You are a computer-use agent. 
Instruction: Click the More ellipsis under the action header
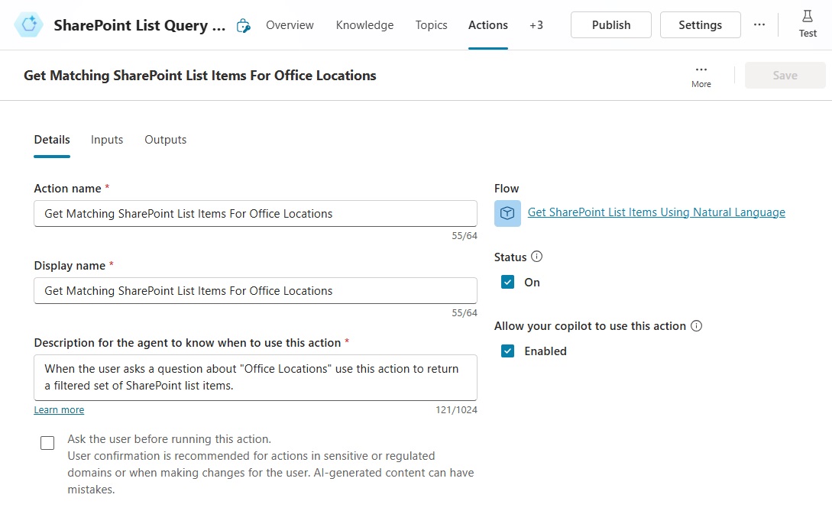click(701, 70)
